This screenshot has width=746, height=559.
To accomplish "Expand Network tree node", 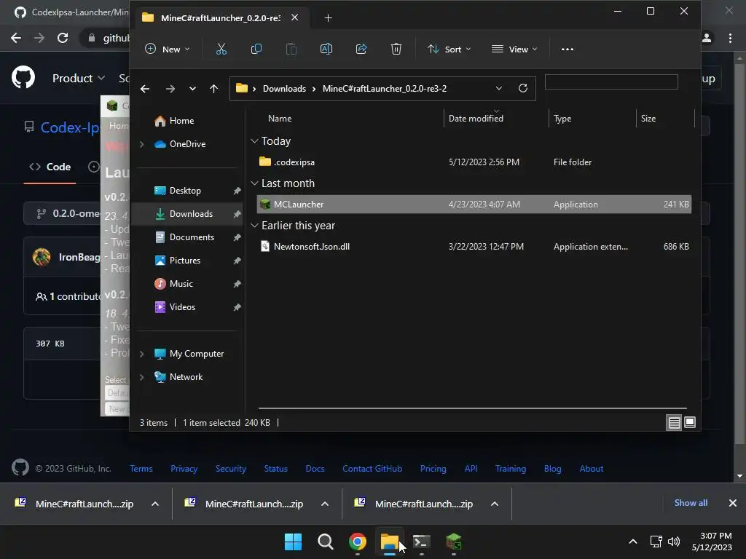I will click(142, 377).
